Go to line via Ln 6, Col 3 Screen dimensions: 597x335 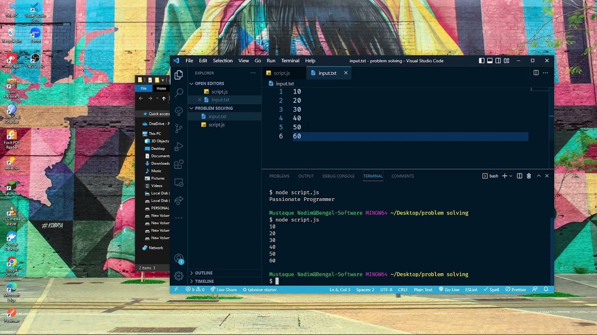[340, 289]
